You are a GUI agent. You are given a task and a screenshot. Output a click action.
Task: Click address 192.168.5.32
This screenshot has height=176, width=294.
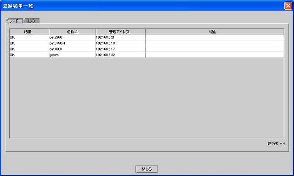click(x=120, y=55)
